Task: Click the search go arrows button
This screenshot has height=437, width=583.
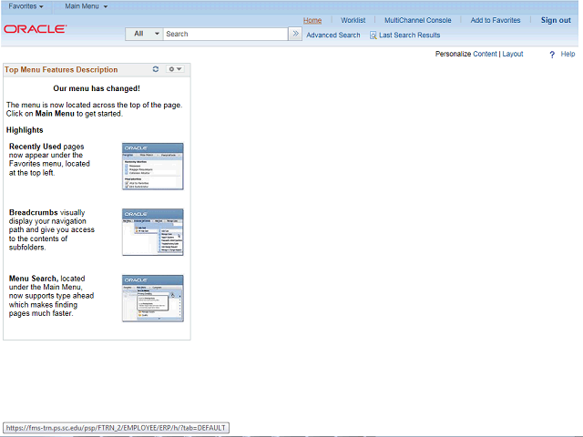Action: point(295,34)
